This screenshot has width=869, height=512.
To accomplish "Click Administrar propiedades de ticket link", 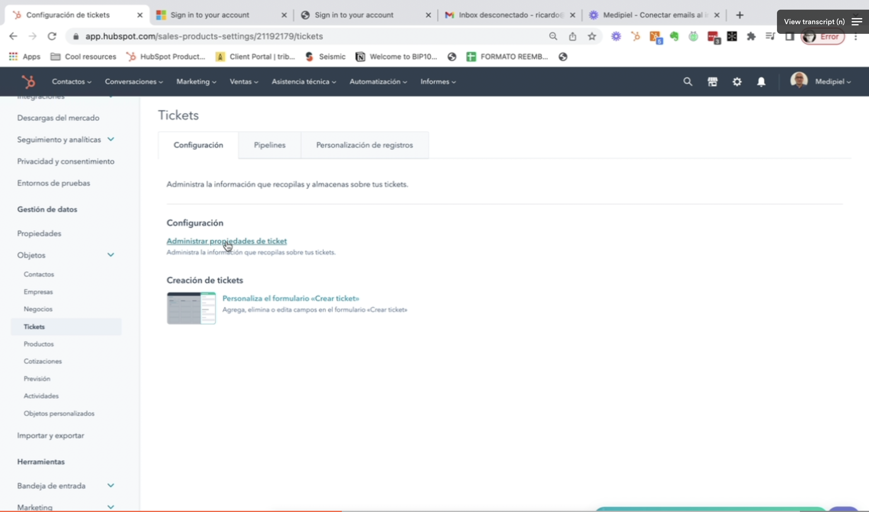I will tap(227, 241).
